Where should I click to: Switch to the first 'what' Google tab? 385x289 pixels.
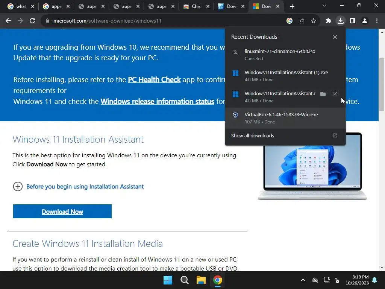coord(21,6)
